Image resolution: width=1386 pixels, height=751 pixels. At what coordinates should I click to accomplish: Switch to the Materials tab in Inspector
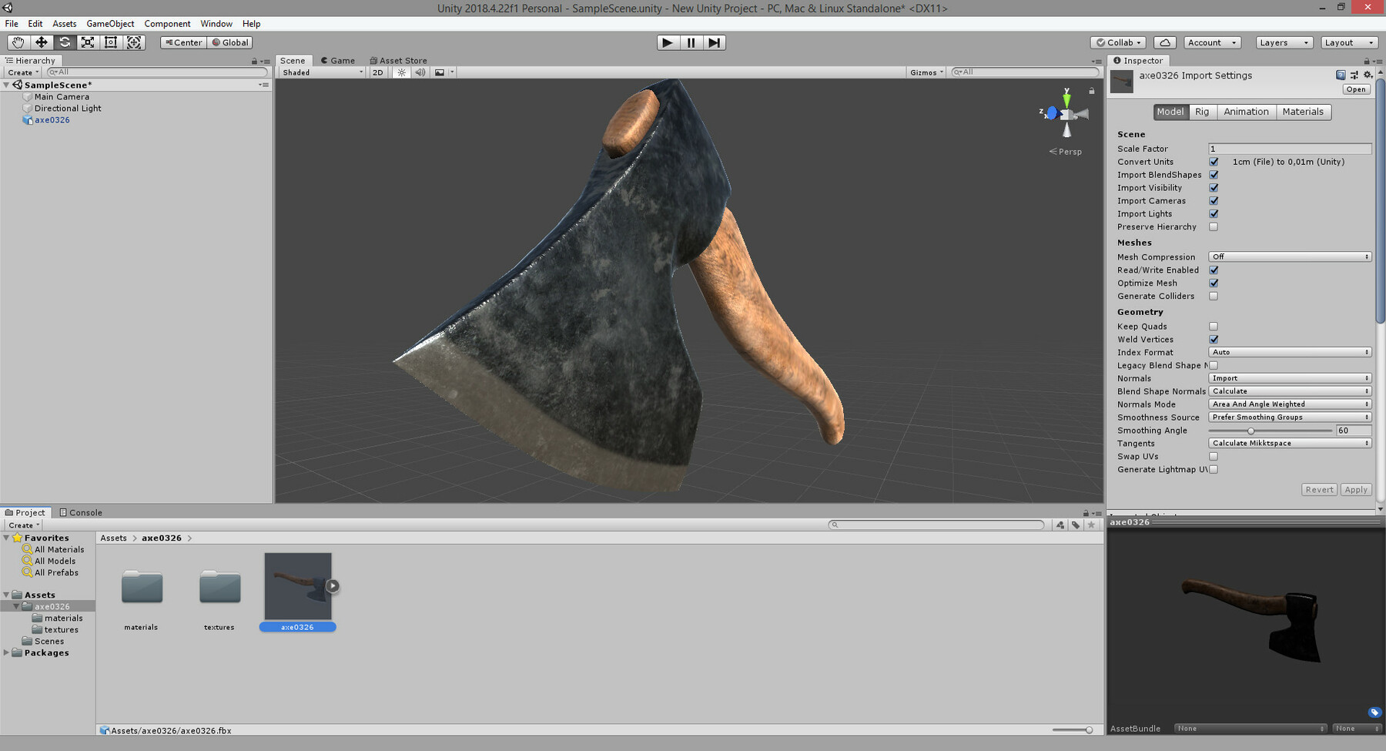pyautogui.click(x=1304, y=112)
